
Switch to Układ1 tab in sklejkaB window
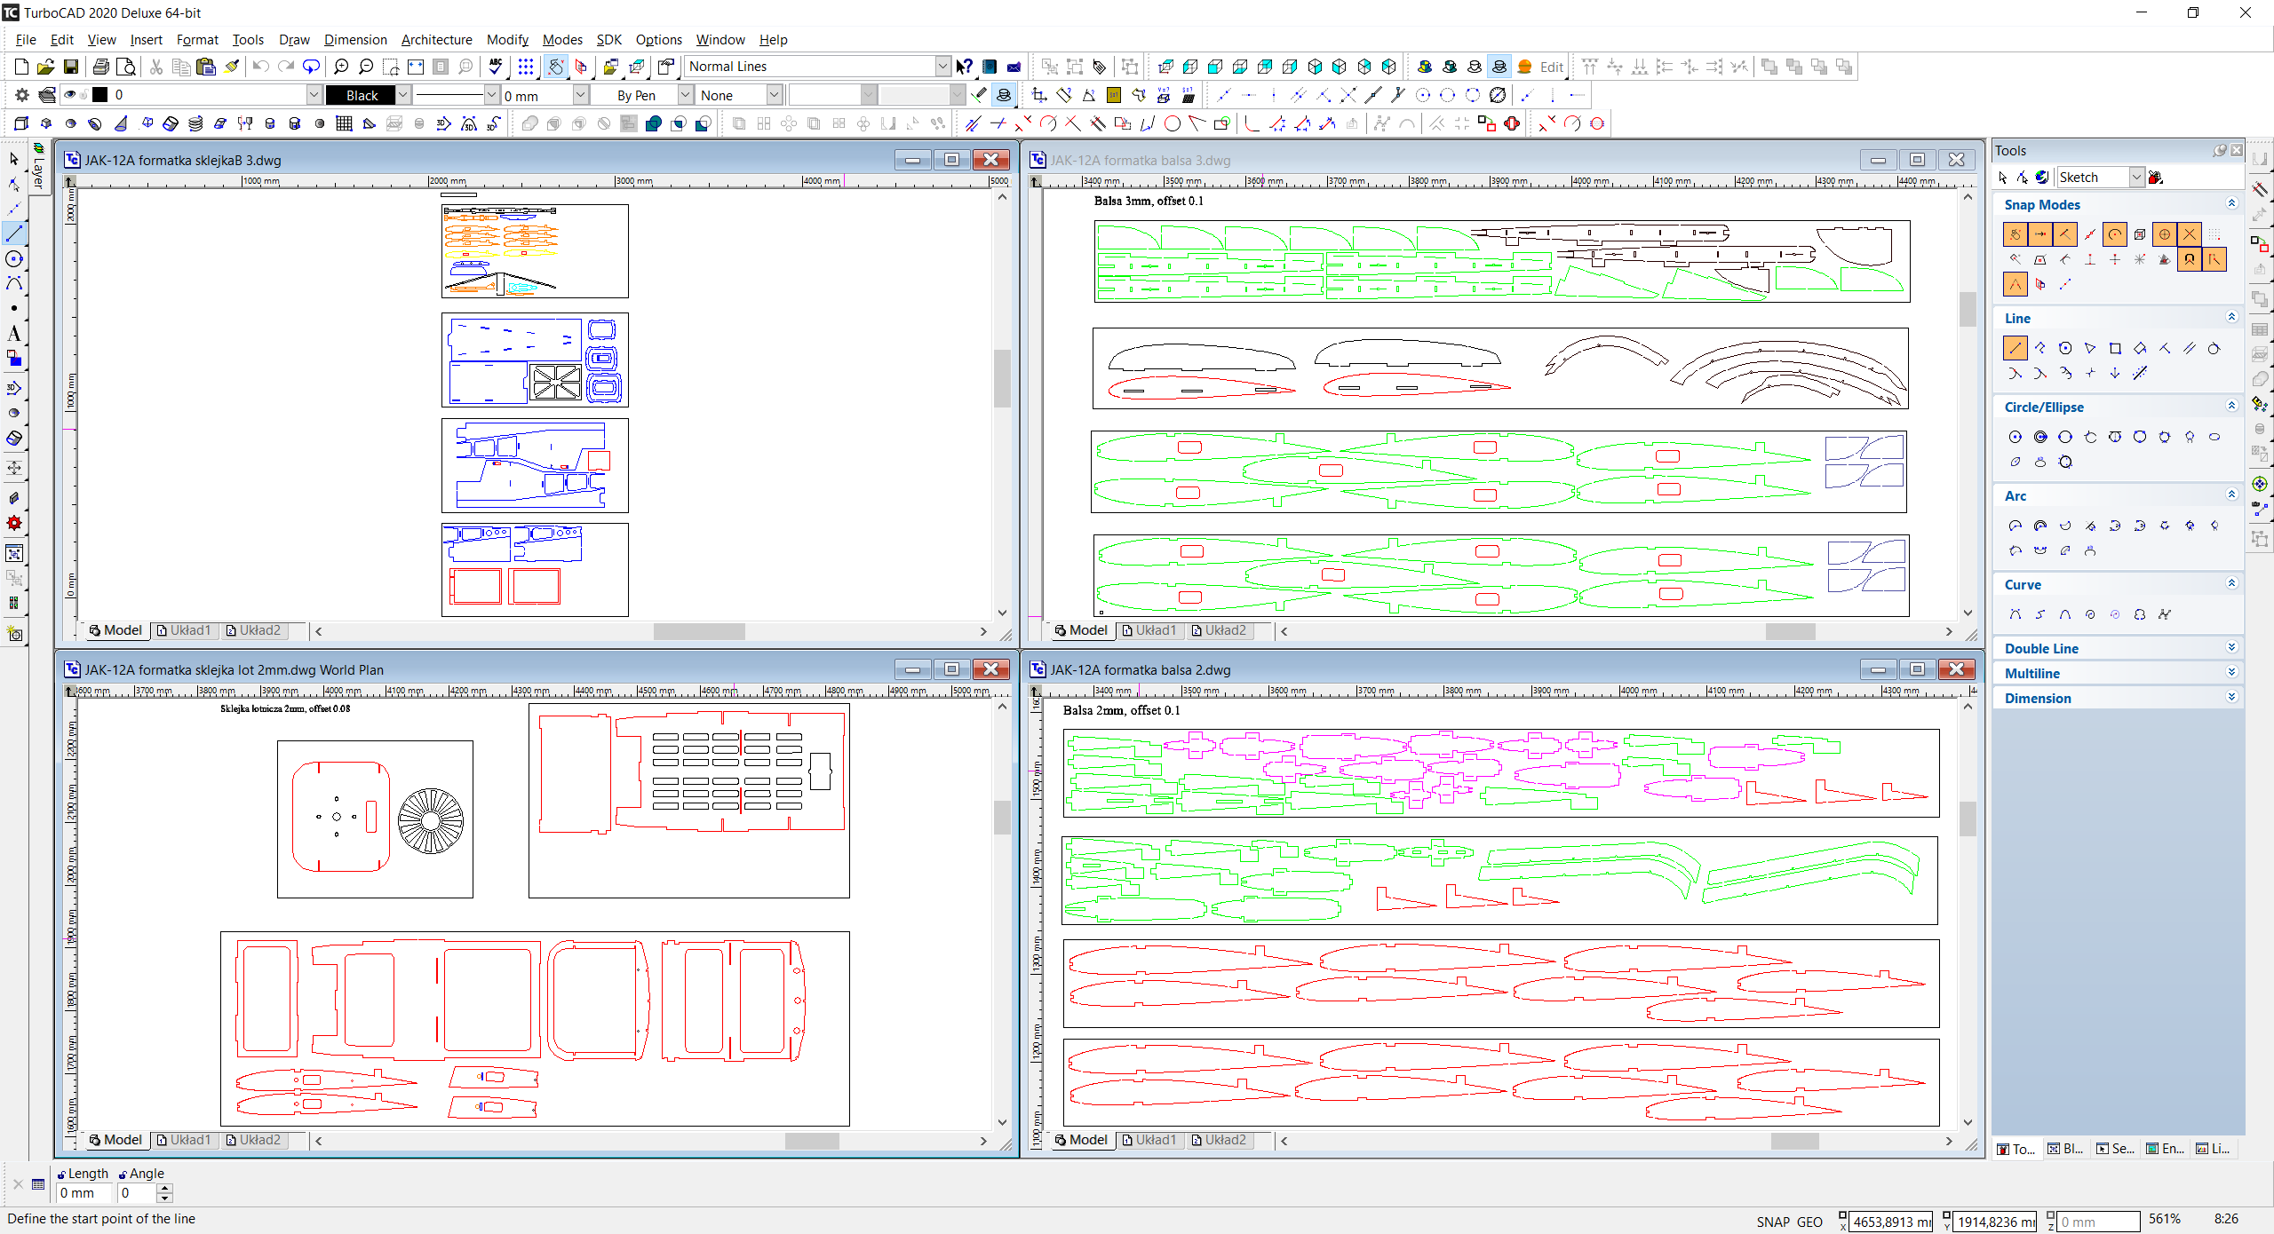184,630
